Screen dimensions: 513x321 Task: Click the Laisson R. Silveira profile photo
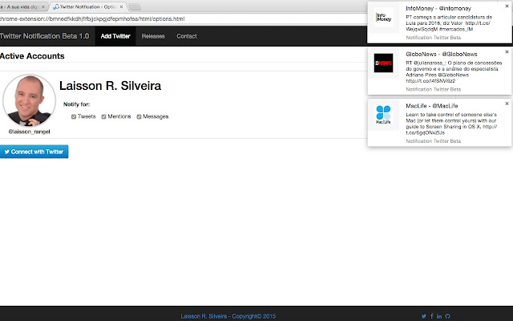(x=29, y=100)
